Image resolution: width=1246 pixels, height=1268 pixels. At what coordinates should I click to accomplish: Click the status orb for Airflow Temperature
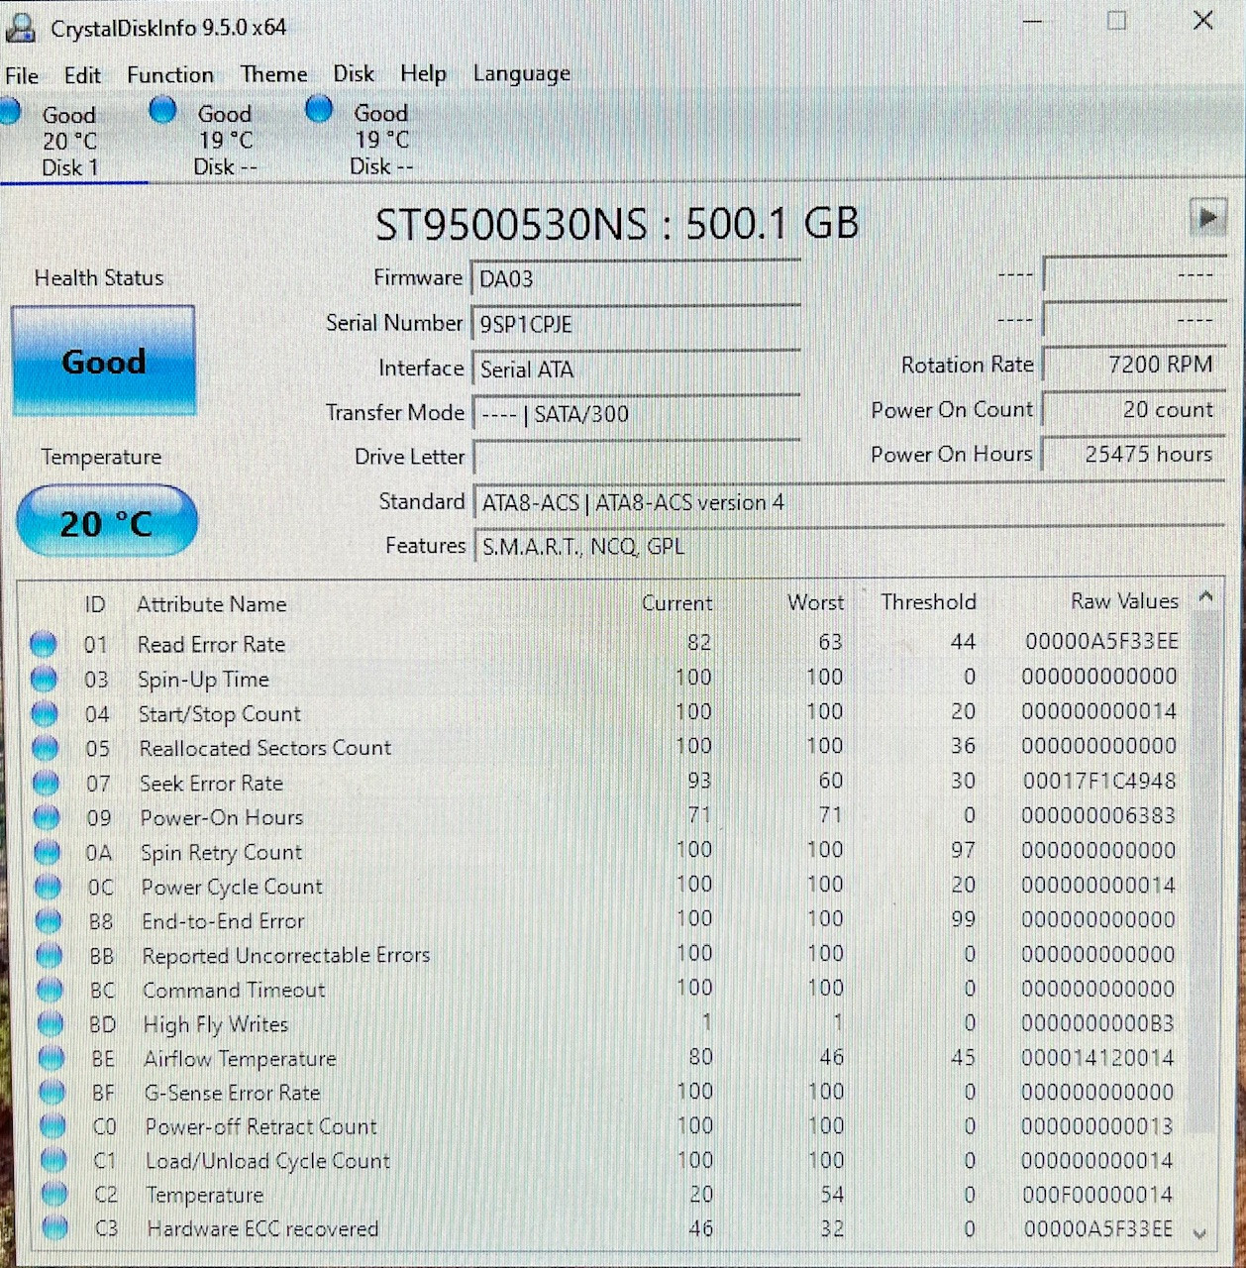pos(51,1058)
